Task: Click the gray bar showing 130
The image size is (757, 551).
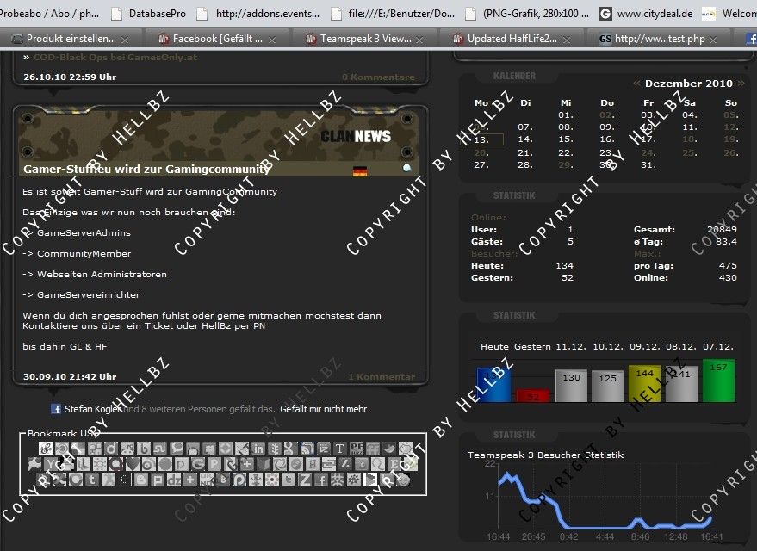Action: [x=571, y=386]
